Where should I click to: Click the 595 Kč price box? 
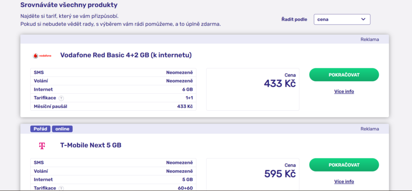coord(253,175)
